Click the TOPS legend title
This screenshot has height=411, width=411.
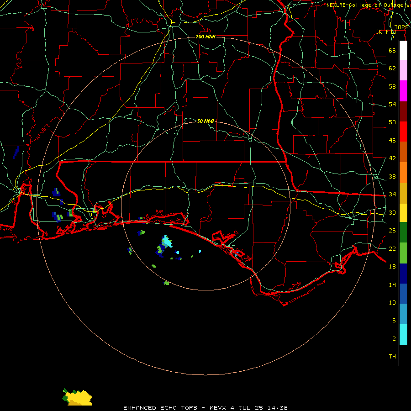tap(401, 27)
